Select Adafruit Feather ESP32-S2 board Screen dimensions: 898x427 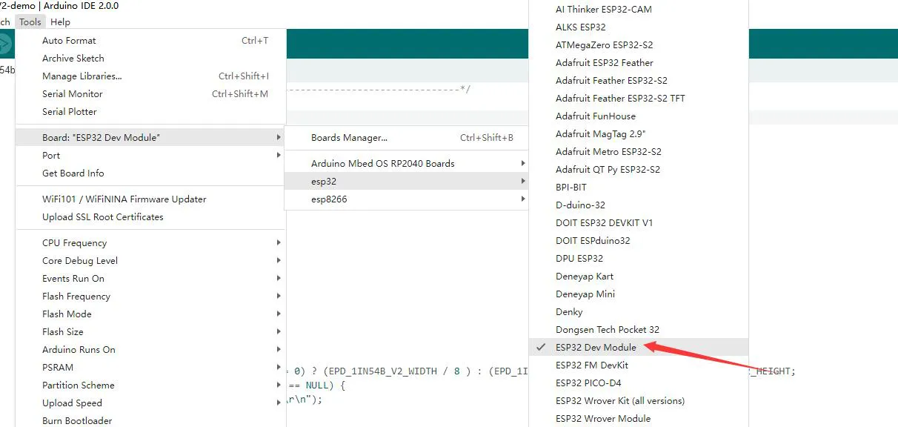click(x=639, y=81)
